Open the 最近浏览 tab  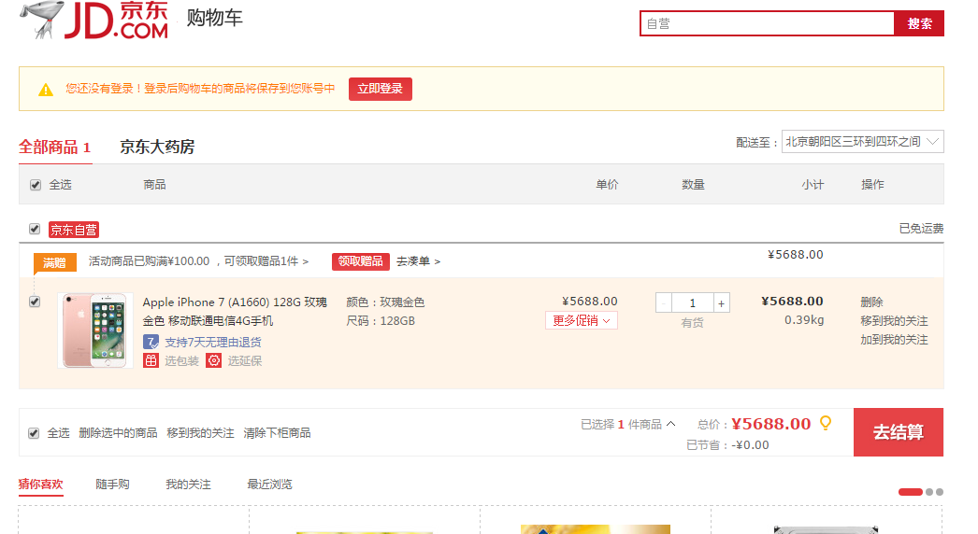pyautogui.click(x=269, y=485)
